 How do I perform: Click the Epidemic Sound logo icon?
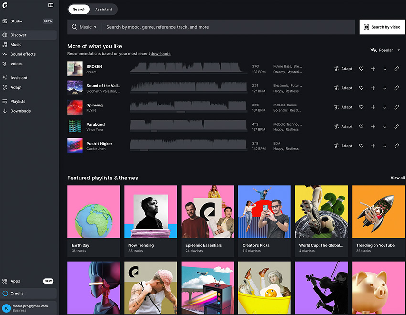5,5
